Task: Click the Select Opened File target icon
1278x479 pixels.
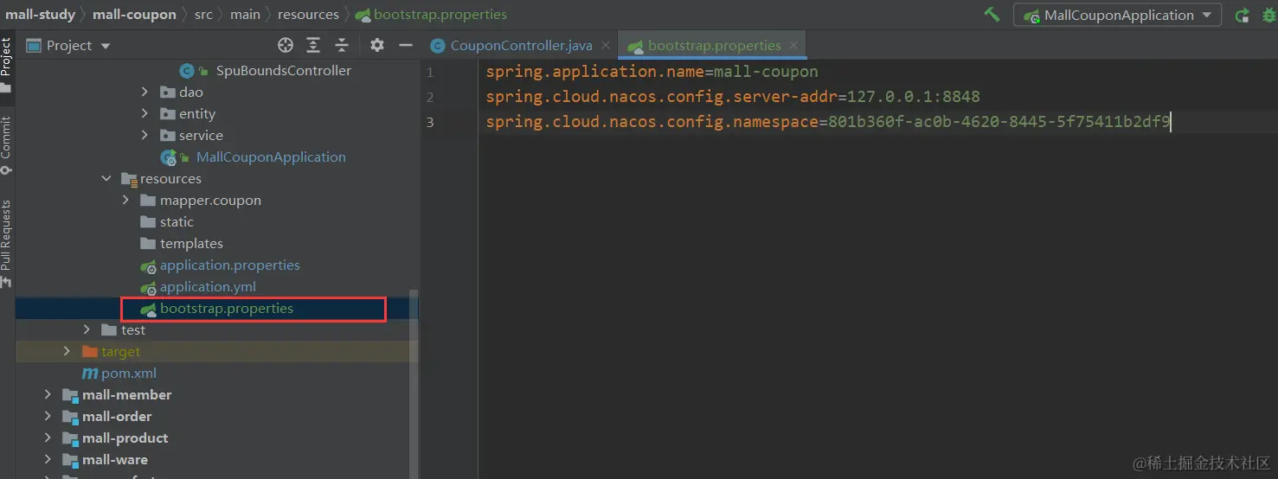Action: click(286, 46)
